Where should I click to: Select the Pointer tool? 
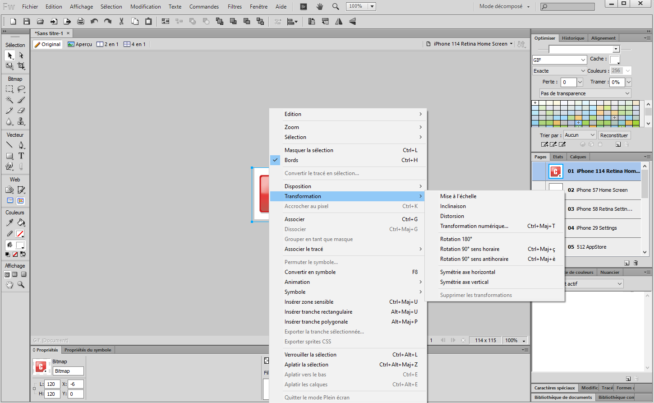9,55
